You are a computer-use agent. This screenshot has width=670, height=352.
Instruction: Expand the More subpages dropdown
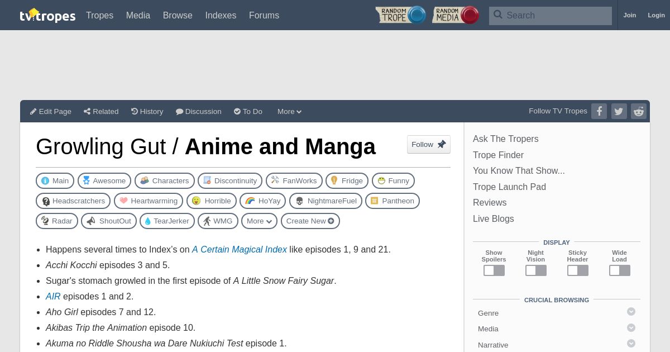(x=259, y=221)
